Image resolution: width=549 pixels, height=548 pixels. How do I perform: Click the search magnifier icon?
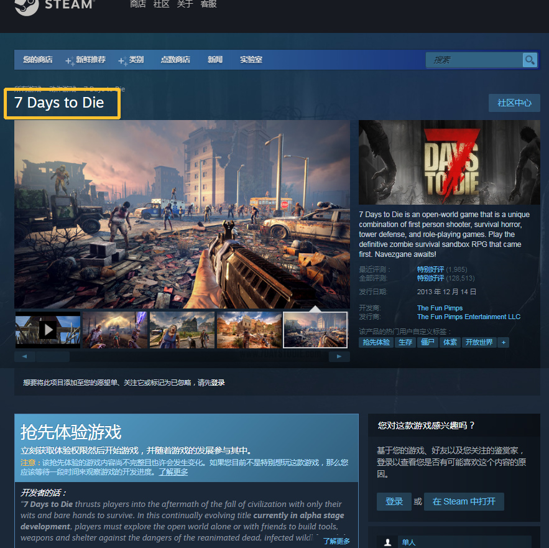pos(530,60)
